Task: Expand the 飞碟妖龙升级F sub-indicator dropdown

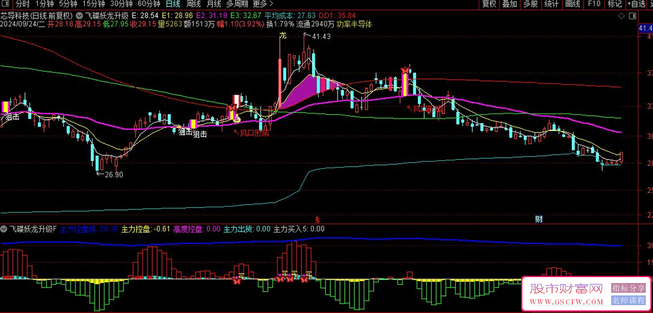Action: 4,229
